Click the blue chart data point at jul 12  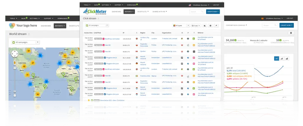(283, 66)
